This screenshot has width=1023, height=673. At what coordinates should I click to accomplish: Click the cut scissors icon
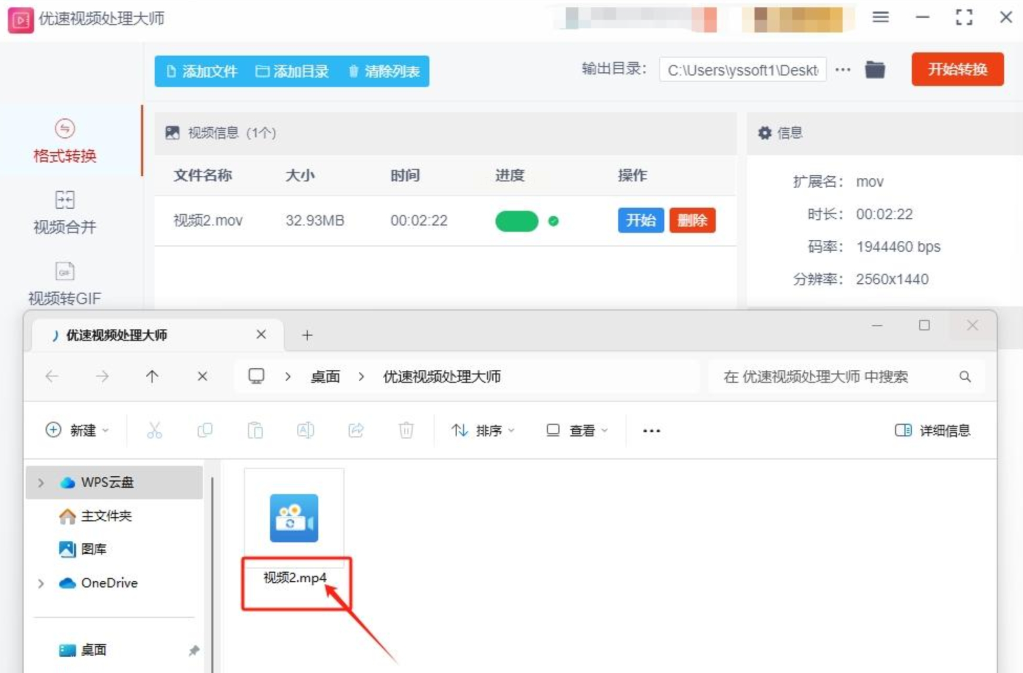pyautogui.click(x=154, y=430)
